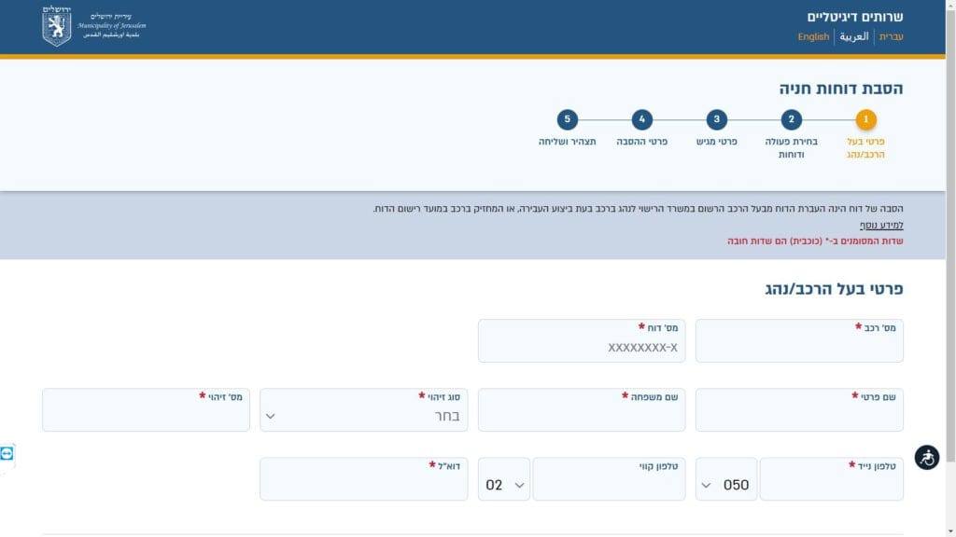Viewport: 956px width, 537px height.
Task: Click the מס' זיהוי input field
Action: click(x=146, y=415)
